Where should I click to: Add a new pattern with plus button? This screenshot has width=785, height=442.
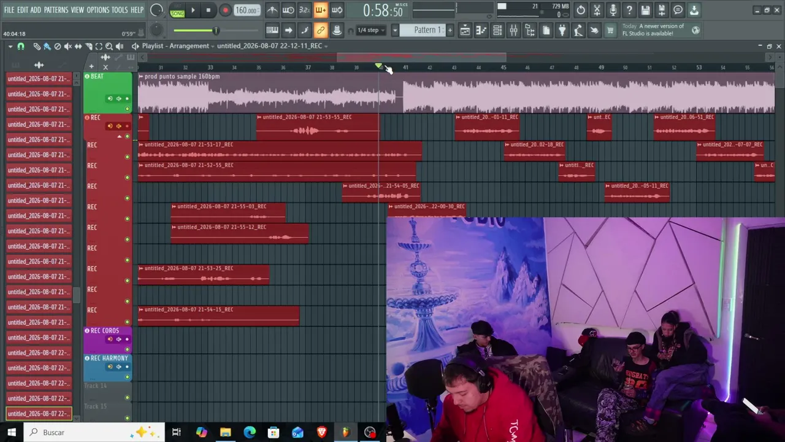coord(450,30)
